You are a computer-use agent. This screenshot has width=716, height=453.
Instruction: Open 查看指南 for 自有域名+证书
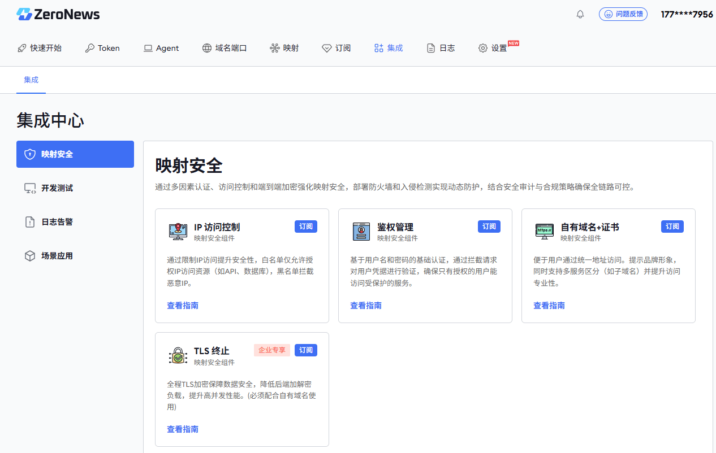[549, 306]
